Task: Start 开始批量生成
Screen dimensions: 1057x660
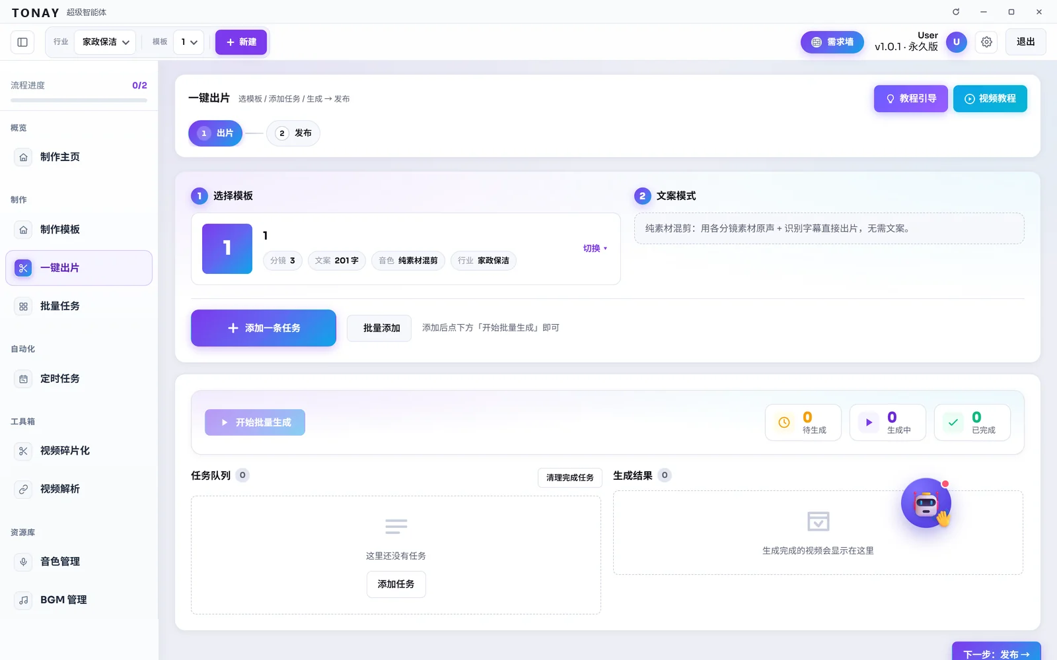Action: pyautogui.click(x=255, y=422)
